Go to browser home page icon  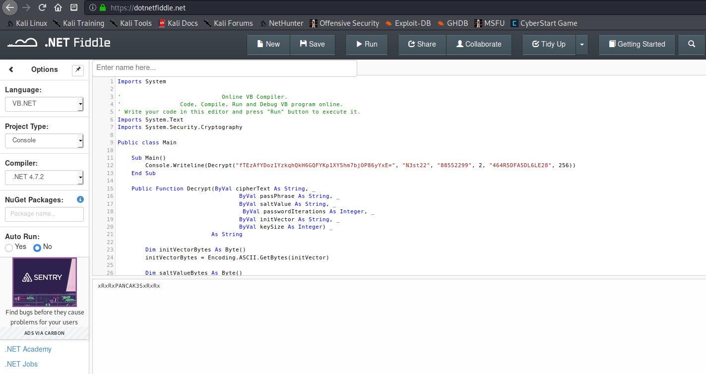pyautogui.click(x=58, y=7)
